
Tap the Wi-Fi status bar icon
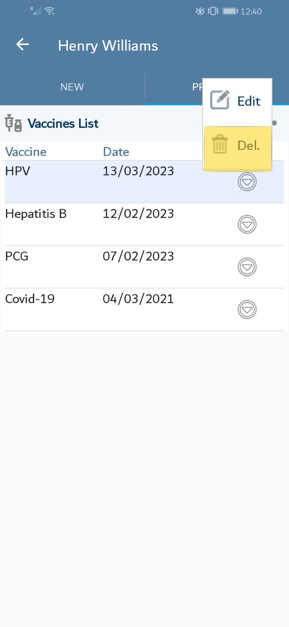49,11
